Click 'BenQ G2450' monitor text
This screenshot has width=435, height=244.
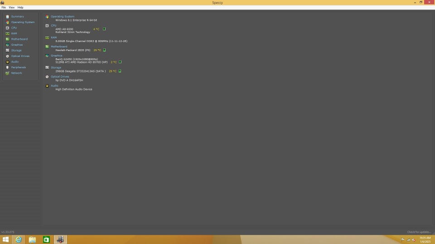tap(77, 59)
